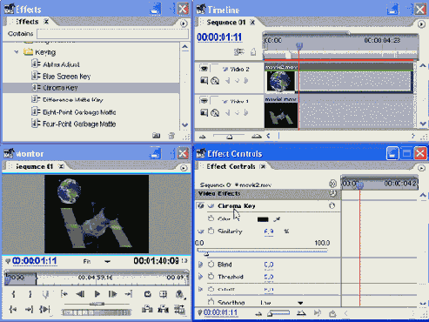Click the Trim monitor icon

click(x=179, y=309)
